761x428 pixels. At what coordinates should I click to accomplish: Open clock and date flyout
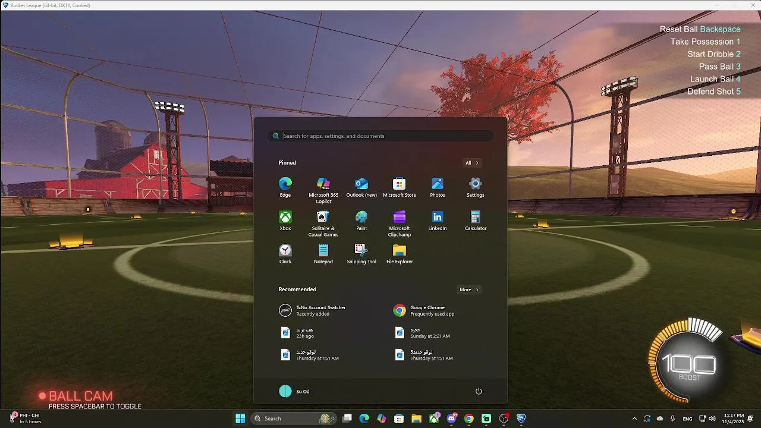(x=734, y=418)
